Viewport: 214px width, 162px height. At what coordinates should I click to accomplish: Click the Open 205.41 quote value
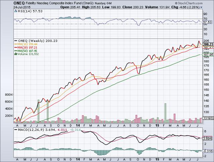[70, 7]
